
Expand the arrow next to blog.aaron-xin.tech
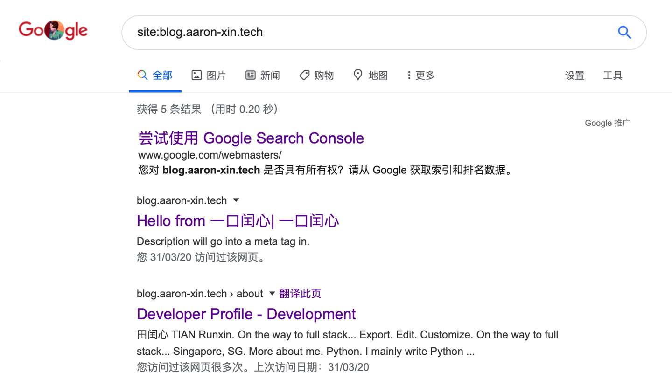[236, 200]
